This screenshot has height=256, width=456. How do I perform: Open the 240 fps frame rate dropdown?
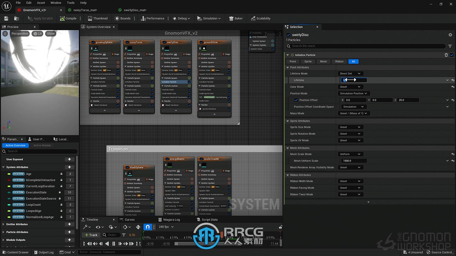(166, 227)
